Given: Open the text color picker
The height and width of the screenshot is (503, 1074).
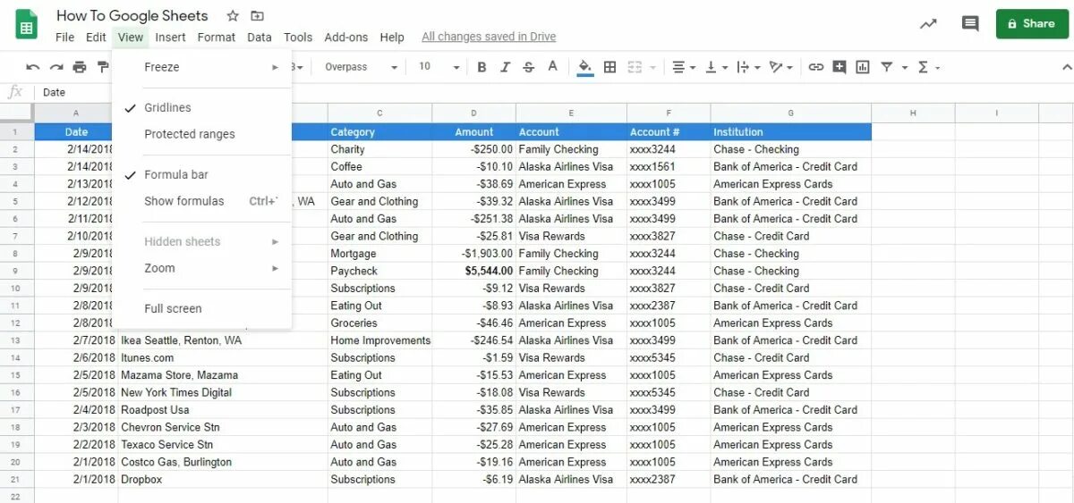Looking at the screenshot, I should click(x=552, y=67).
